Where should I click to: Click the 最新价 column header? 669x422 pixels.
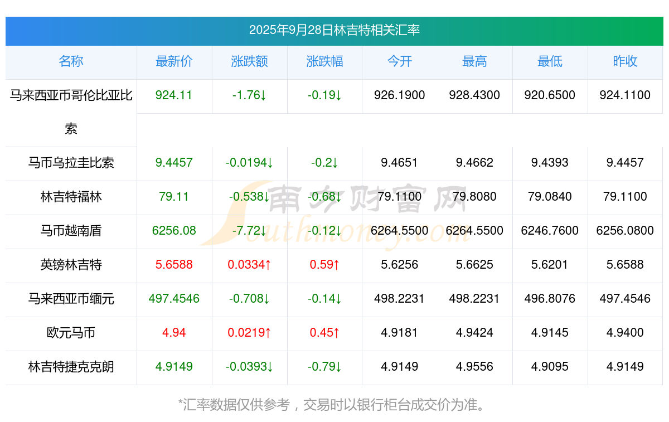174,61
